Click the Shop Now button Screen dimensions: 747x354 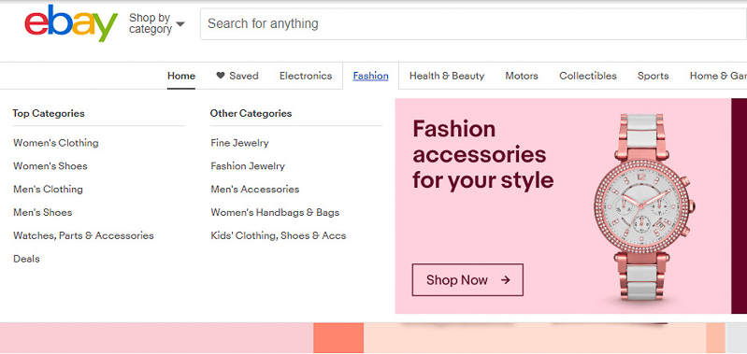coord(467,280)
